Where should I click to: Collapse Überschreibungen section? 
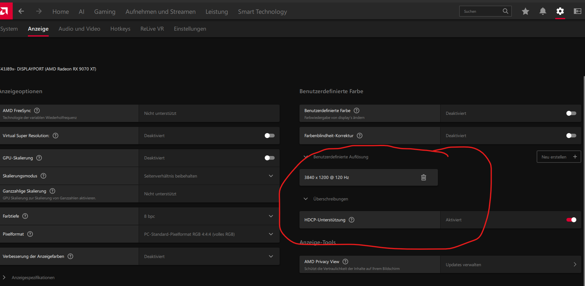point(306,199)
